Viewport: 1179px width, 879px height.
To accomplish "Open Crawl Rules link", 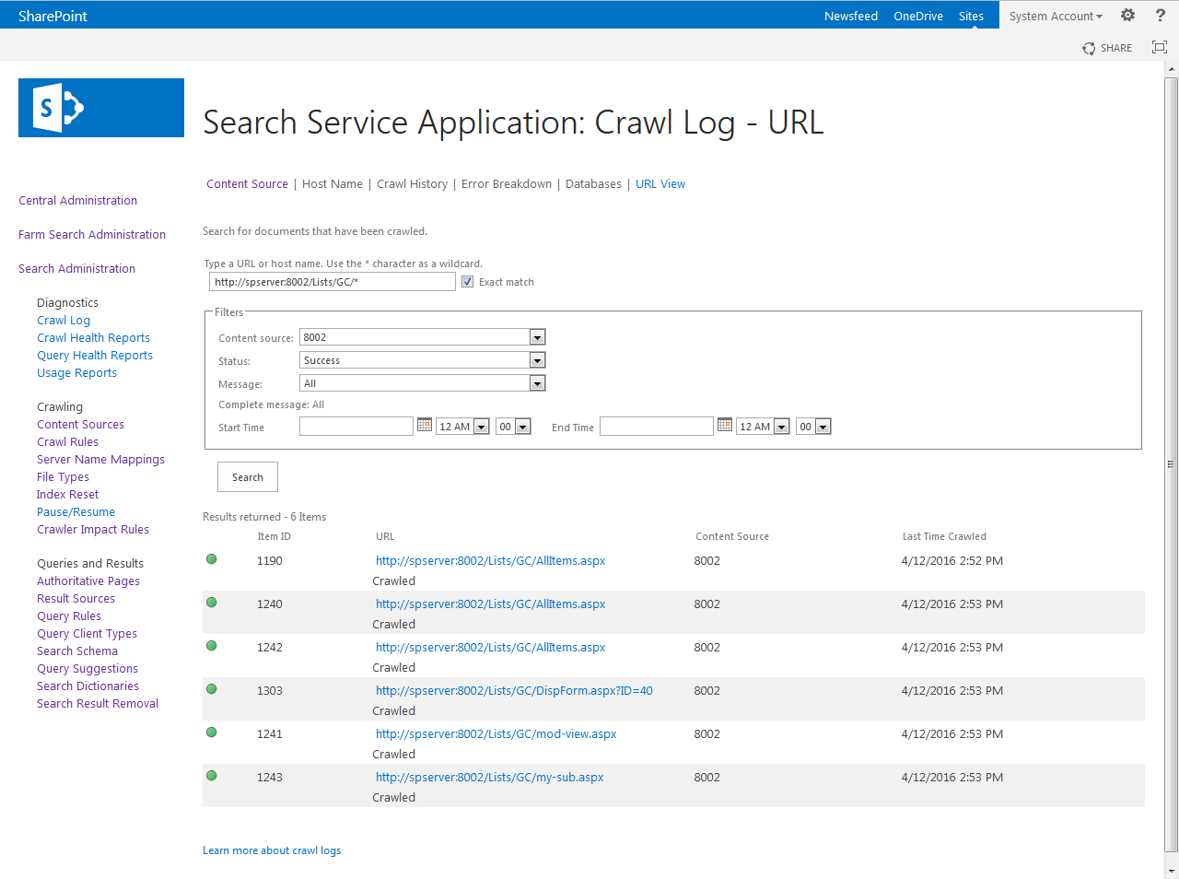I will tap(67, 442).
